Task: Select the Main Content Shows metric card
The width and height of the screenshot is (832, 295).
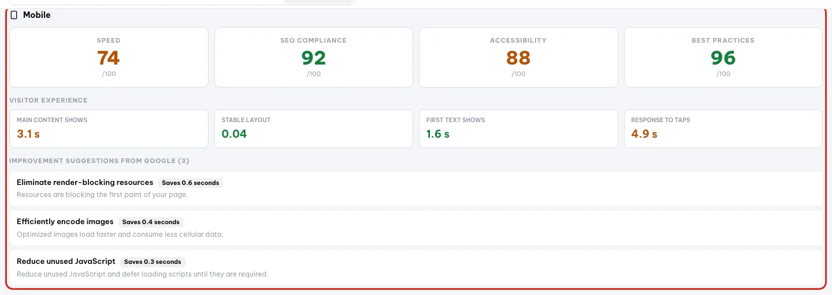Action: pyautogui.click(x=109, y=129)
